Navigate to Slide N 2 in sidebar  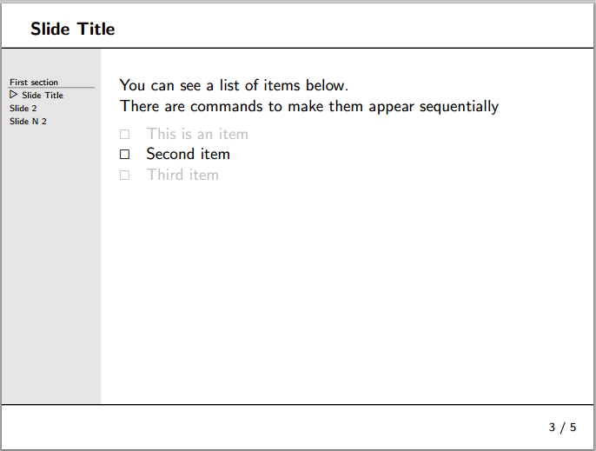(28, 122)
